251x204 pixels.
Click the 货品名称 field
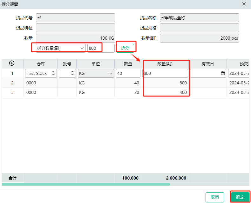click(x=200, y=18)
